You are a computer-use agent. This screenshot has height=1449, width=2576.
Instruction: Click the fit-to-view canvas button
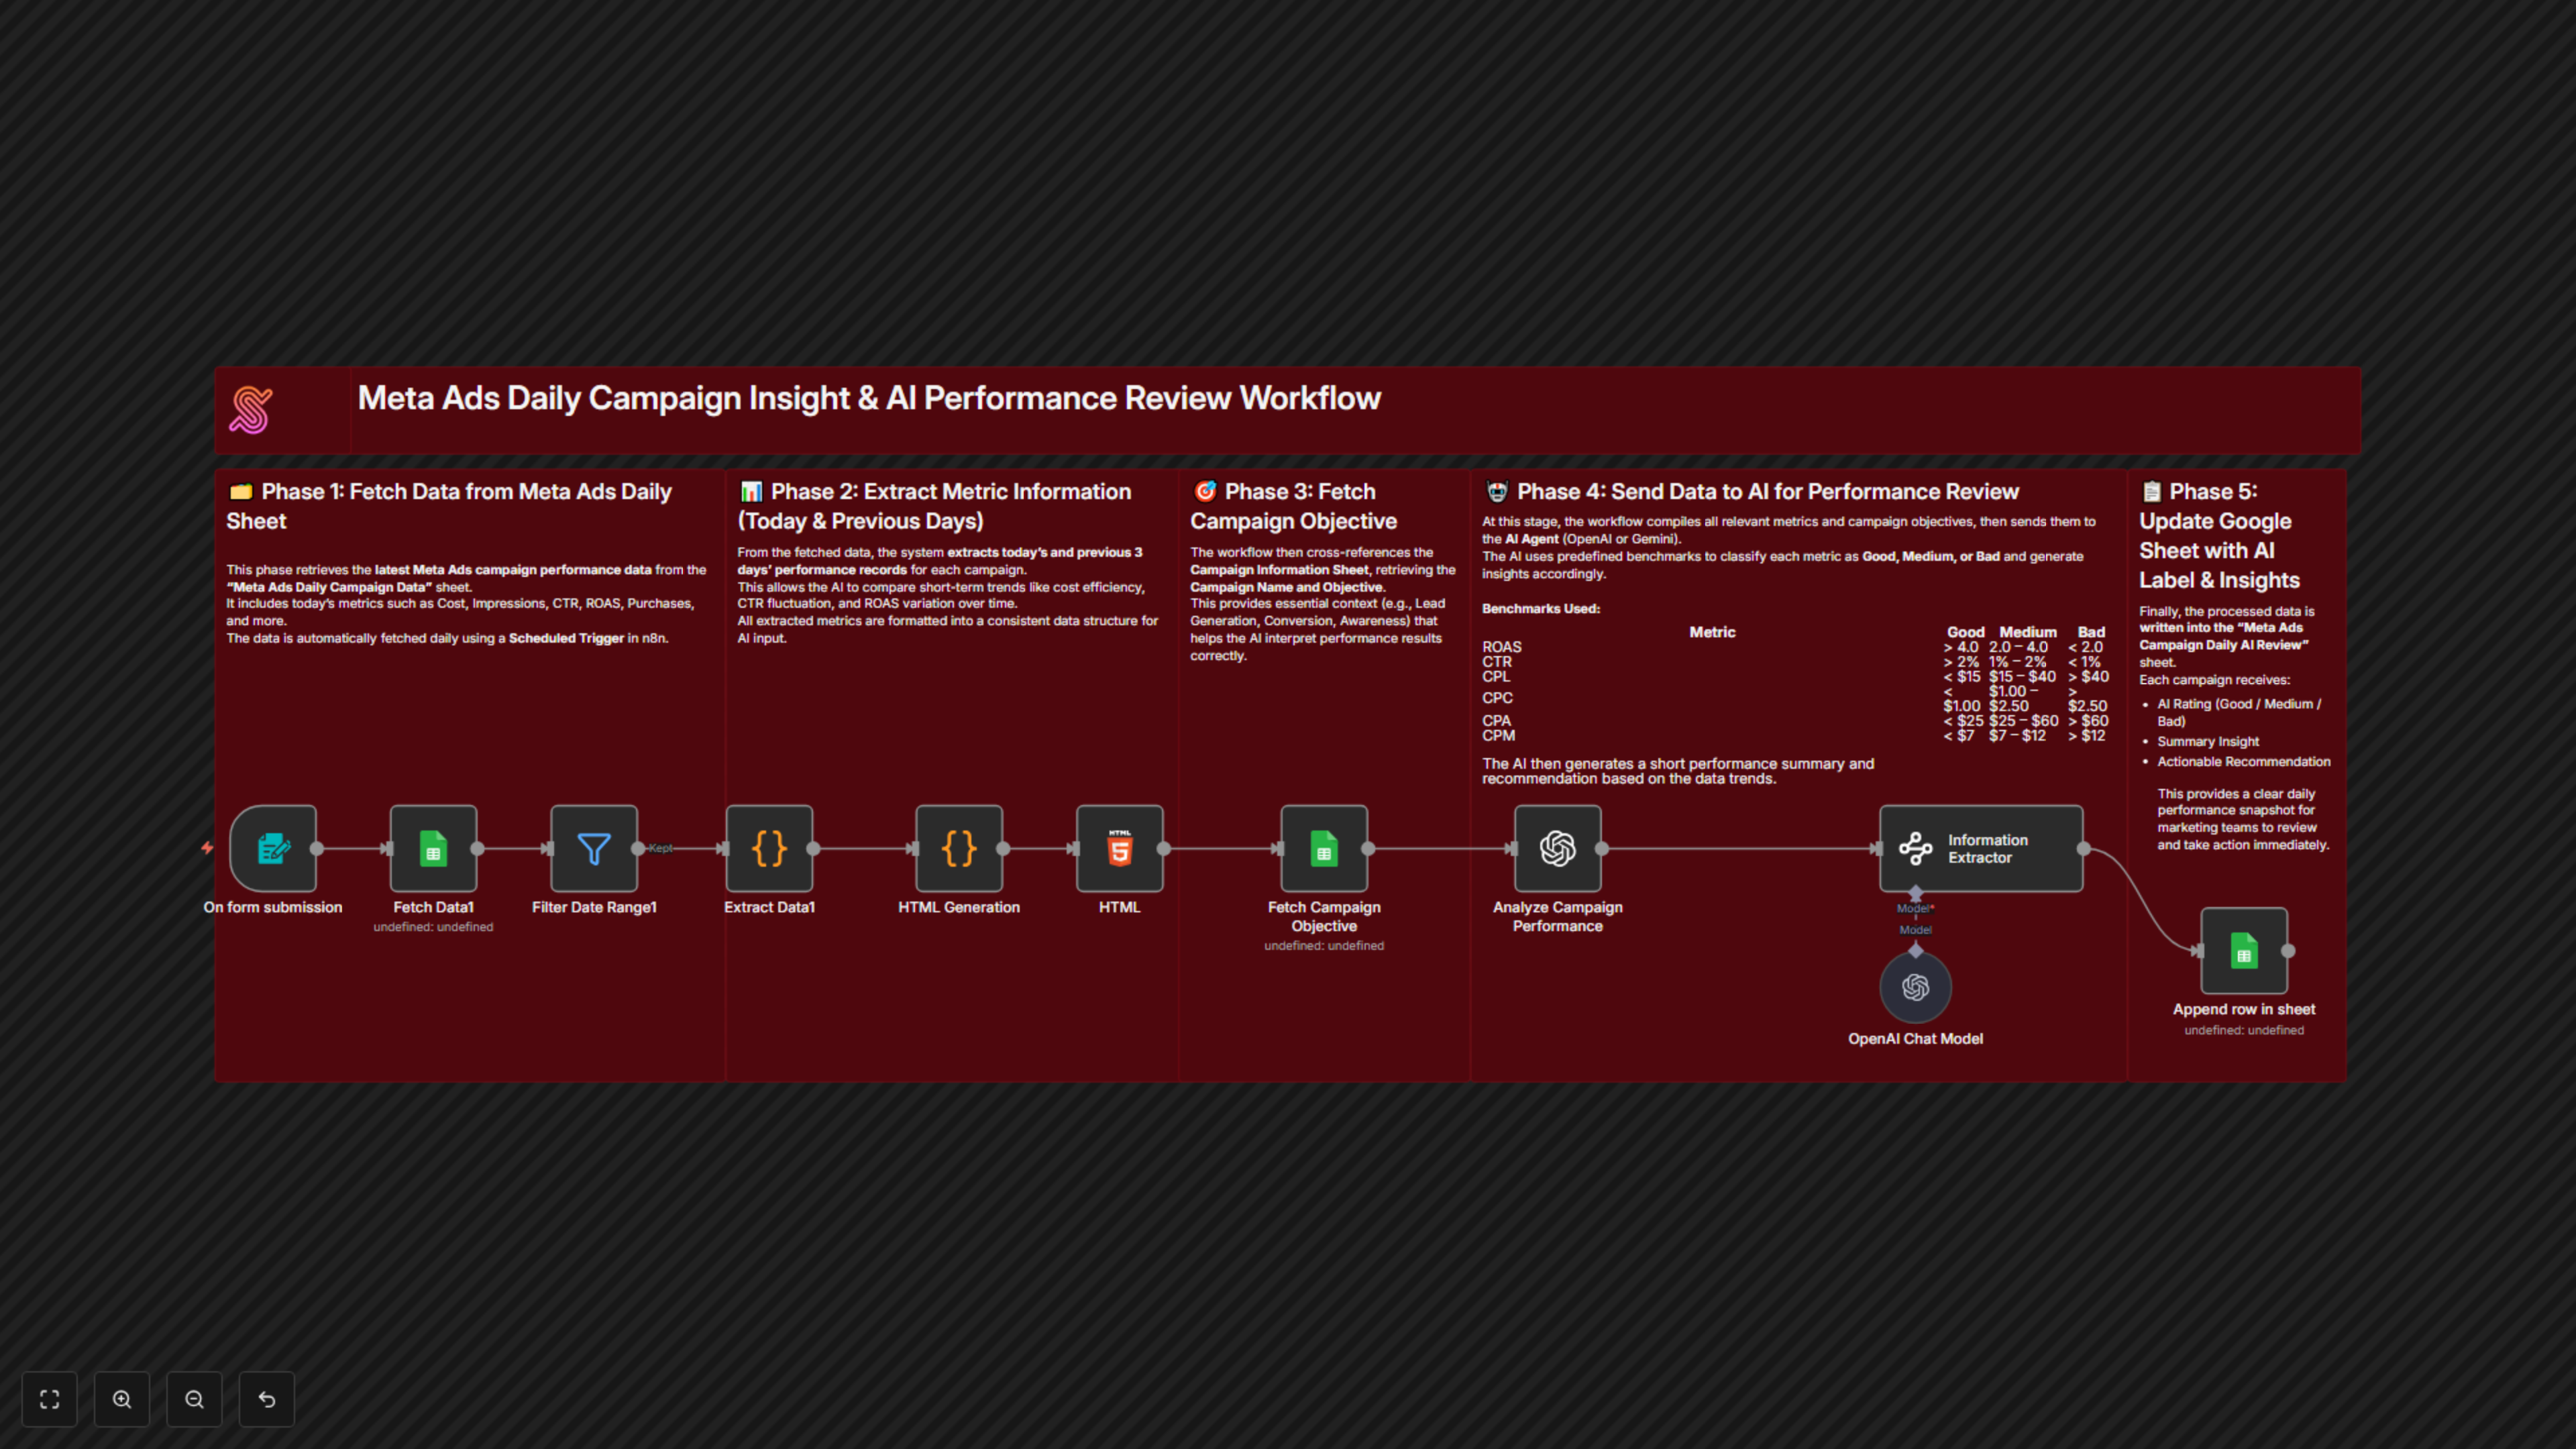click(x=49, y=1399)
